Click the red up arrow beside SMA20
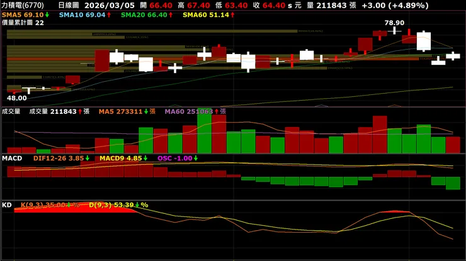Screen dimensions: 466x261 click(x=171, y=14)
